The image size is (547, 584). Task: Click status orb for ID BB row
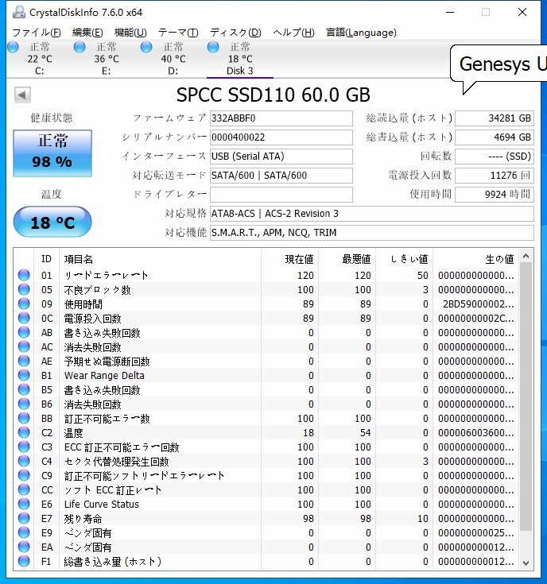24,418
